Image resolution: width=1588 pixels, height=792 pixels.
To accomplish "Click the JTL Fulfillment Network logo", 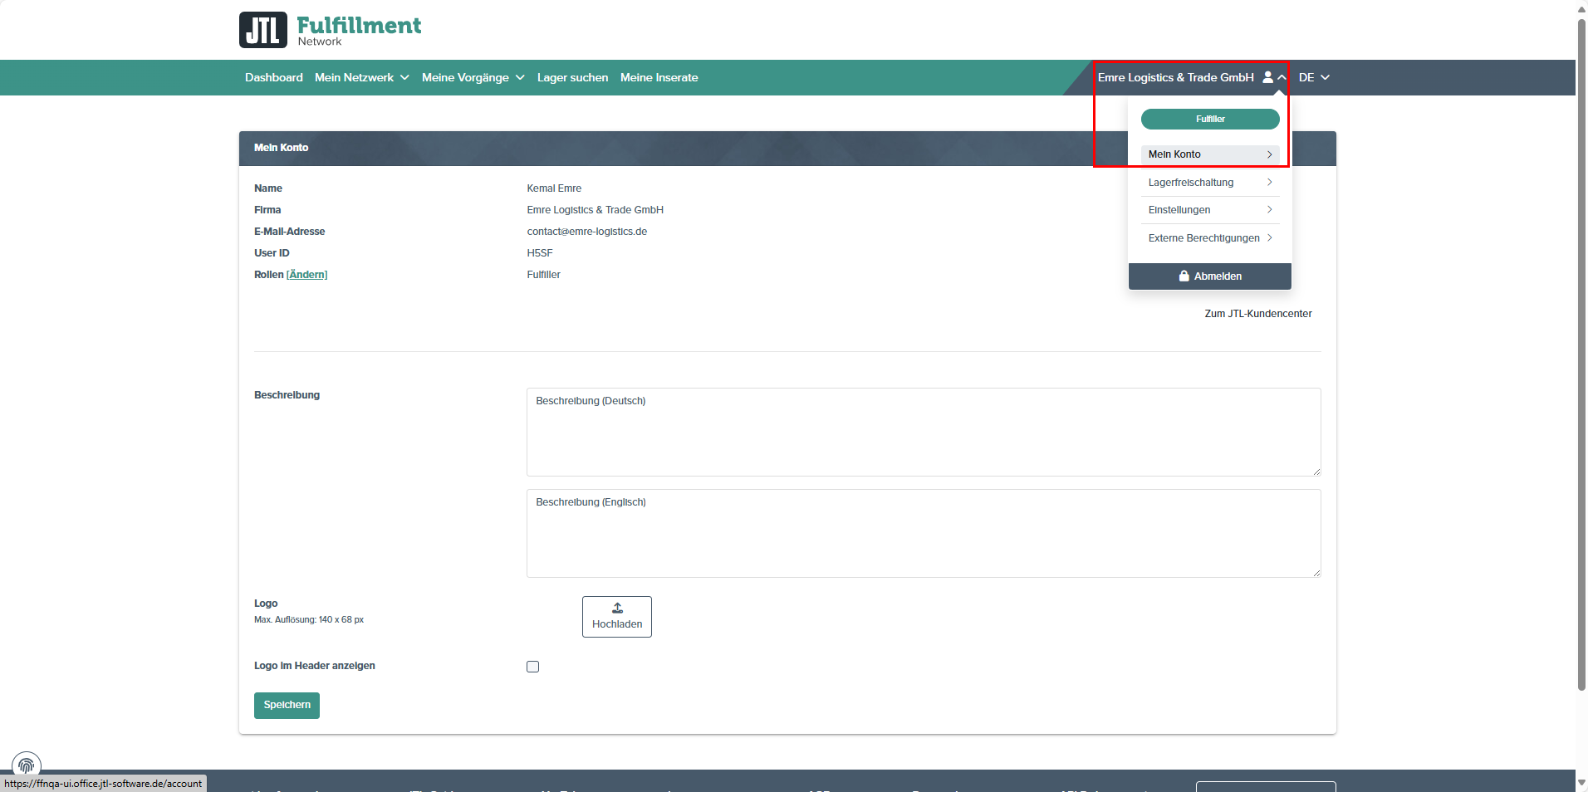I will coord(330,30).
